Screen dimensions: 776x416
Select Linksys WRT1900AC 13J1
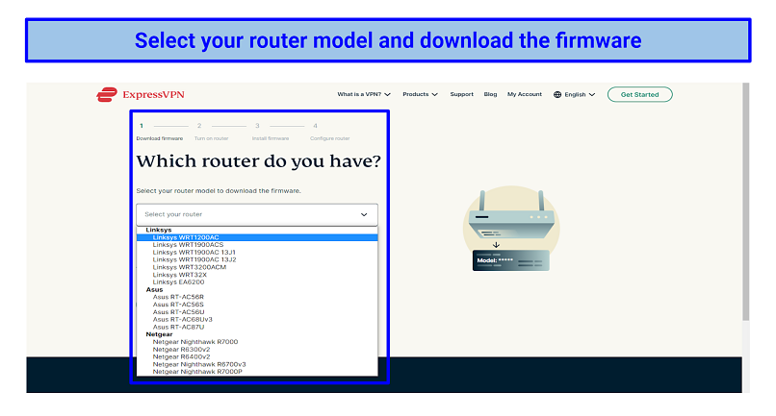[x=257, y=252]
